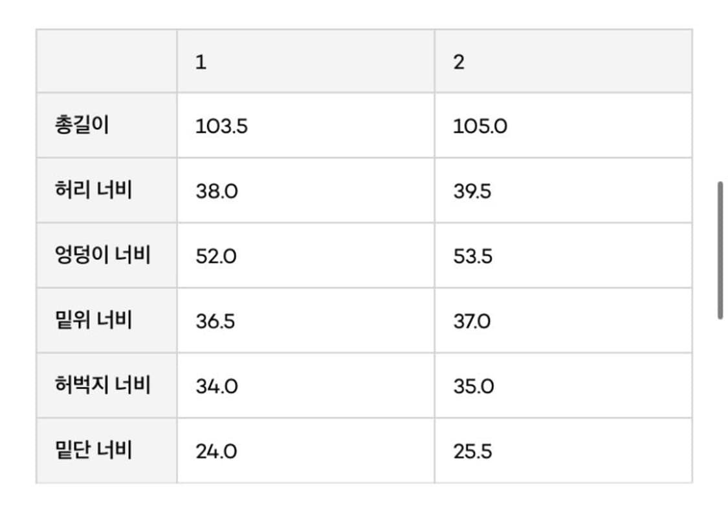Click the 36.5 rise width value
The image size is (728, 517).
215,322
